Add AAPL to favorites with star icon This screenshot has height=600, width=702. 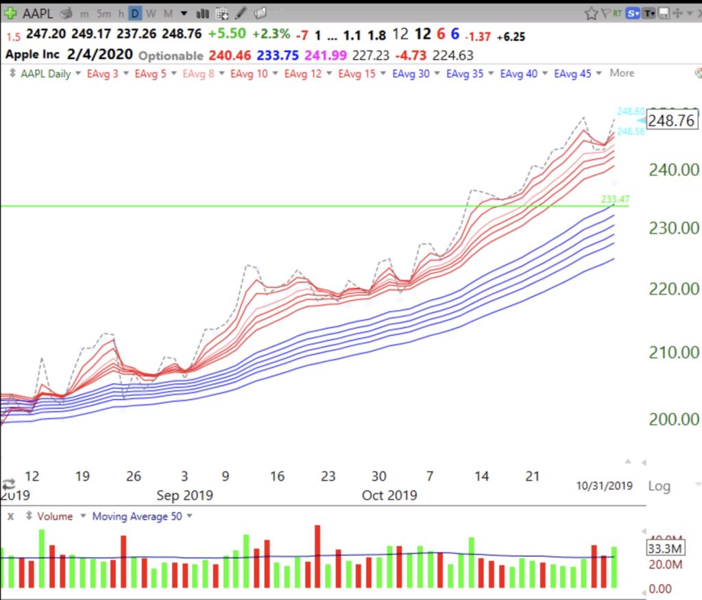pyautogui.click(x=591, y=14)
